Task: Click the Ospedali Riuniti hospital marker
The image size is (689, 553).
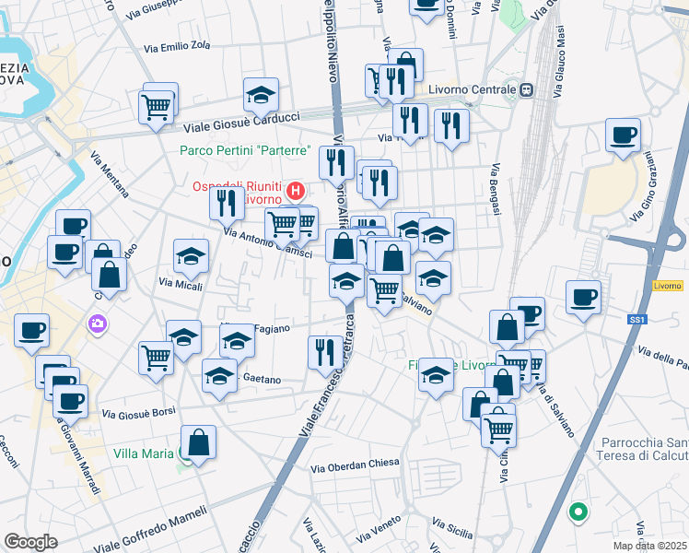Action: coord(296,192)
